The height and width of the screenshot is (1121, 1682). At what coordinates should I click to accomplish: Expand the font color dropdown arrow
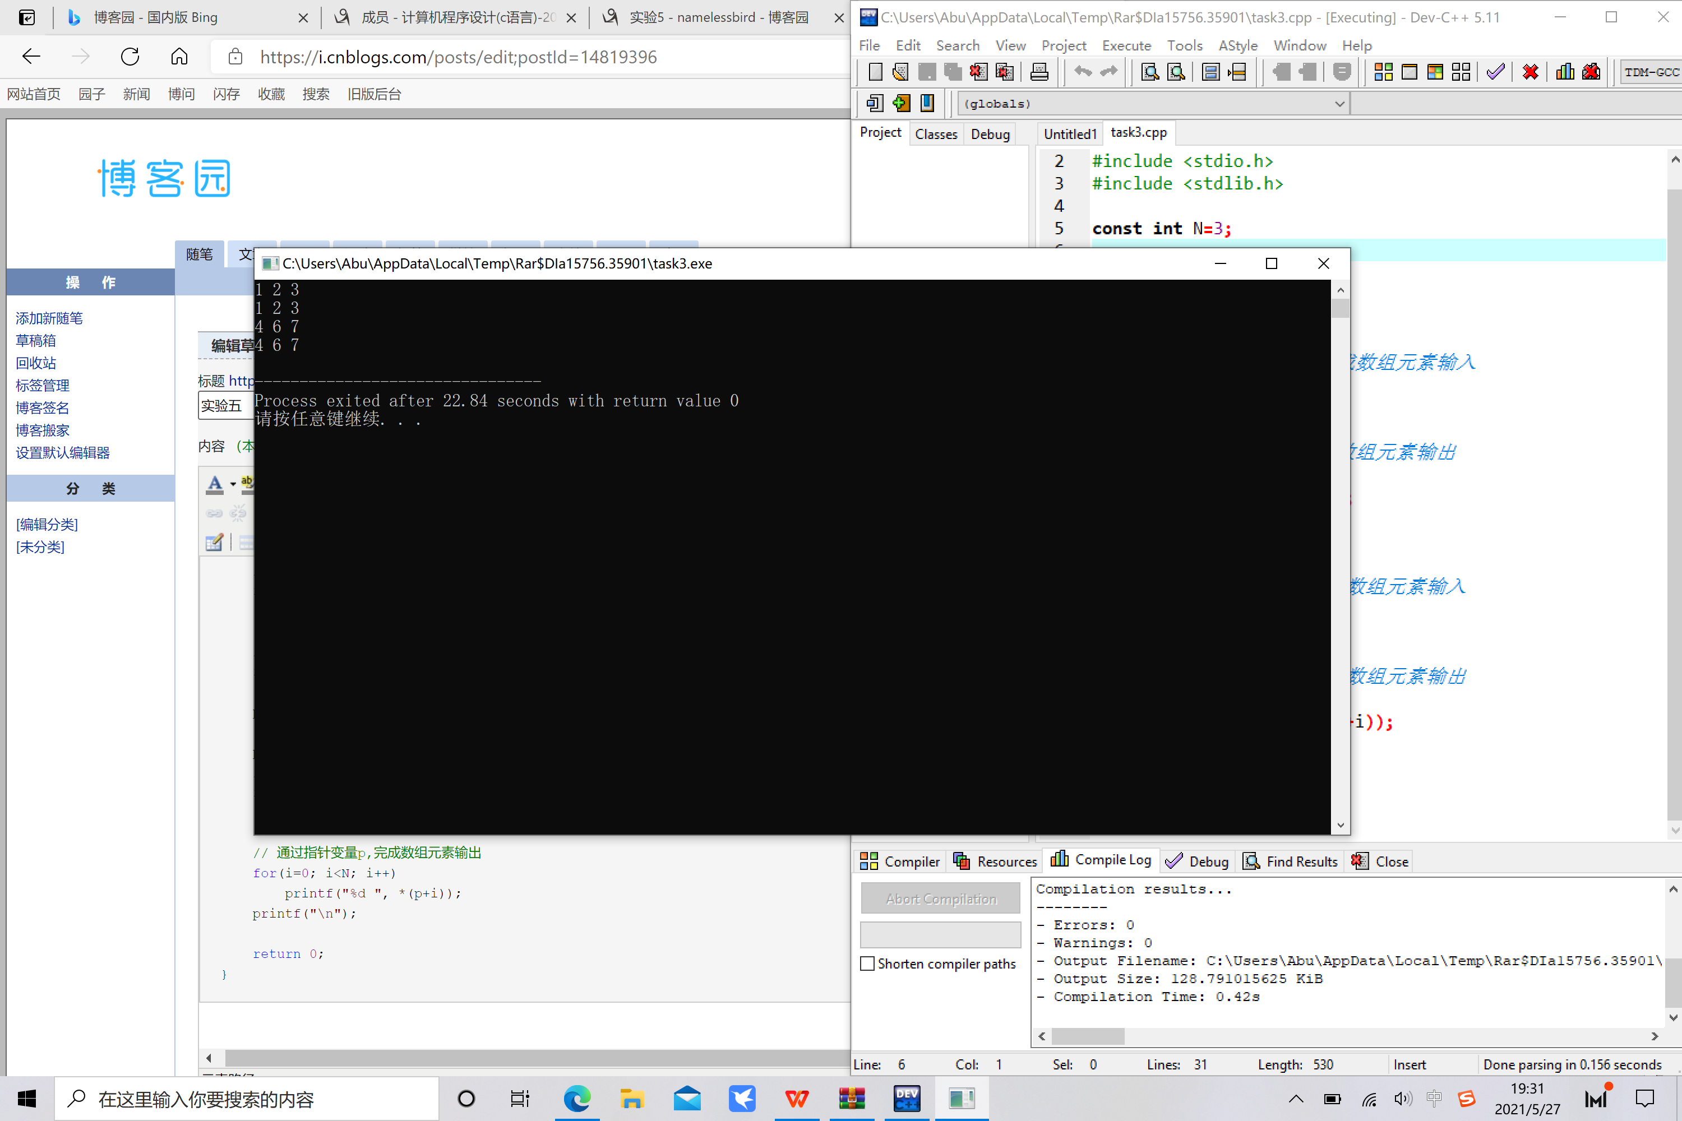pos(233,485)
